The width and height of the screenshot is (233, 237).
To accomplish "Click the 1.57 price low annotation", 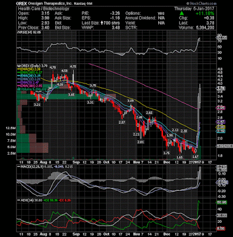I will (195, 156).
